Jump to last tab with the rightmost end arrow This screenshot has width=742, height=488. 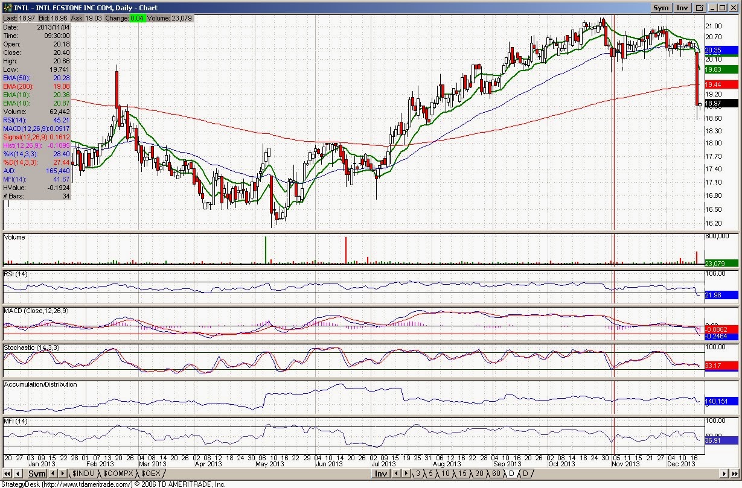point(734,474)
